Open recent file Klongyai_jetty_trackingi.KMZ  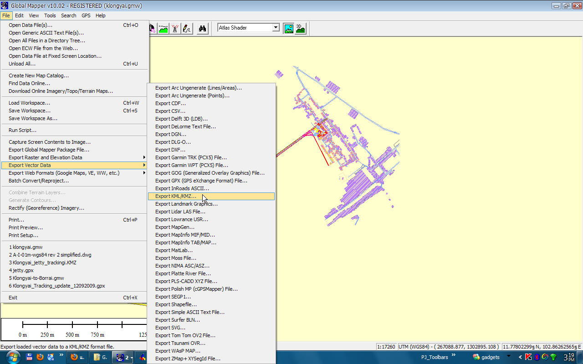coord(74,263)
